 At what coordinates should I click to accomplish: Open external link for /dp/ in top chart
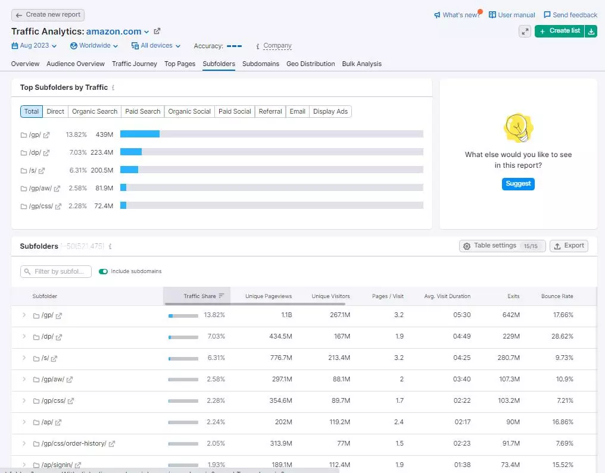pyautogui.click(x=46, y=153)
